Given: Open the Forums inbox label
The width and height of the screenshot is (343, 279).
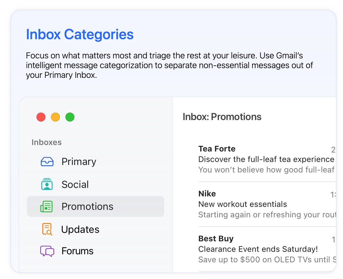Looking at the screenshot, I should (x=77, y=251).
